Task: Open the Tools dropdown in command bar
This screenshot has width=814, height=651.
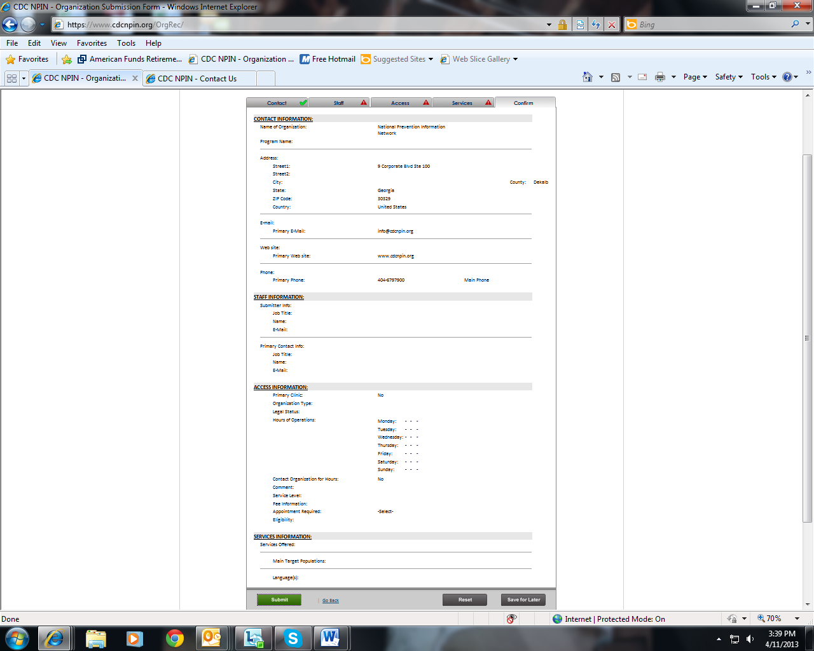Action: [764, 77]
